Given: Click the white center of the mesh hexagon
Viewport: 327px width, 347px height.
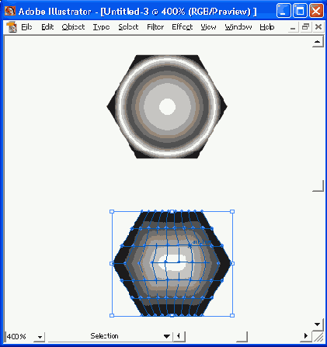Looking at the screenshot, I should pos(172,263).
